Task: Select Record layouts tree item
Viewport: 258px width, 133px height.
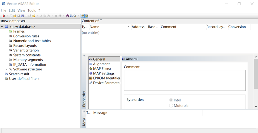Action: coord(25,46)
